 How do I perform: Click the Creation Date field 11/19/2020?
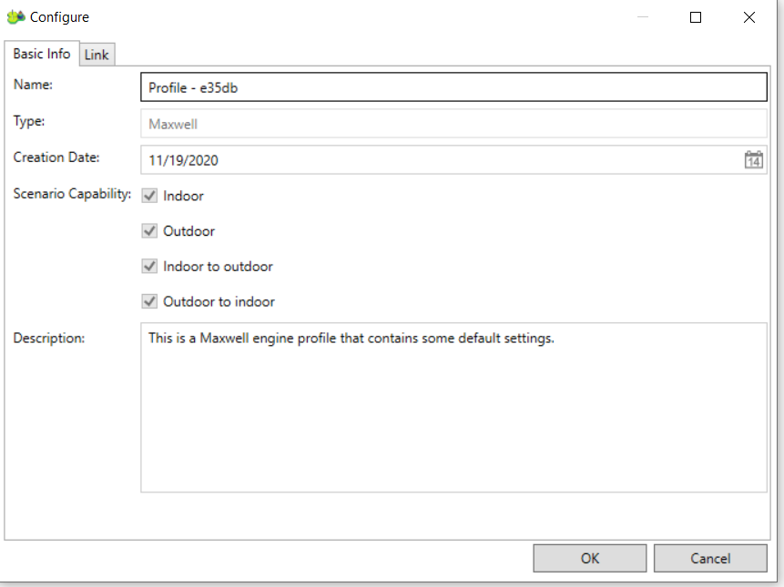click(437, 160)
